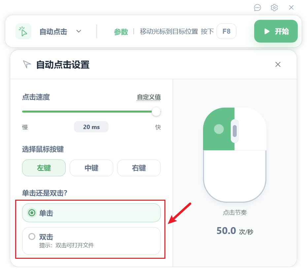The height and width of the screenshot is (270, 307).
Task: Close the 自动点击设置 panel
Action: pyautogui.click(x=278, y=64)
